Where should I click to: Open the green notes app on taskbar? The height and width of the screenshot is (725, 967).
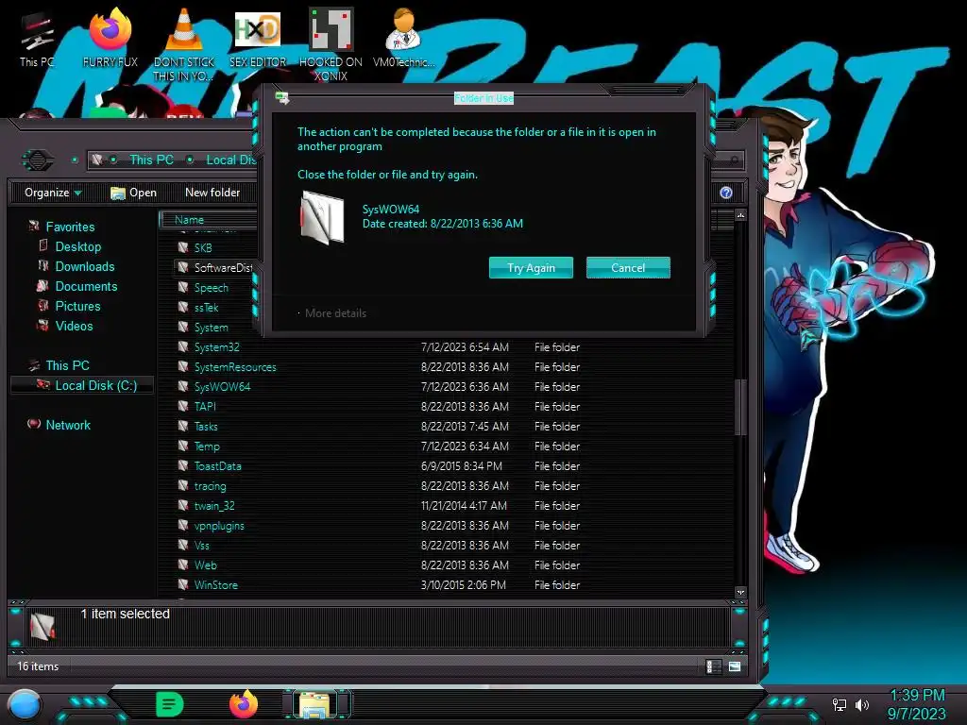170,704
